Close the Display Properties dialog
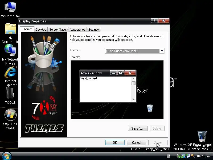The height and width of the screenshot is (160, 213). [164, 21]
